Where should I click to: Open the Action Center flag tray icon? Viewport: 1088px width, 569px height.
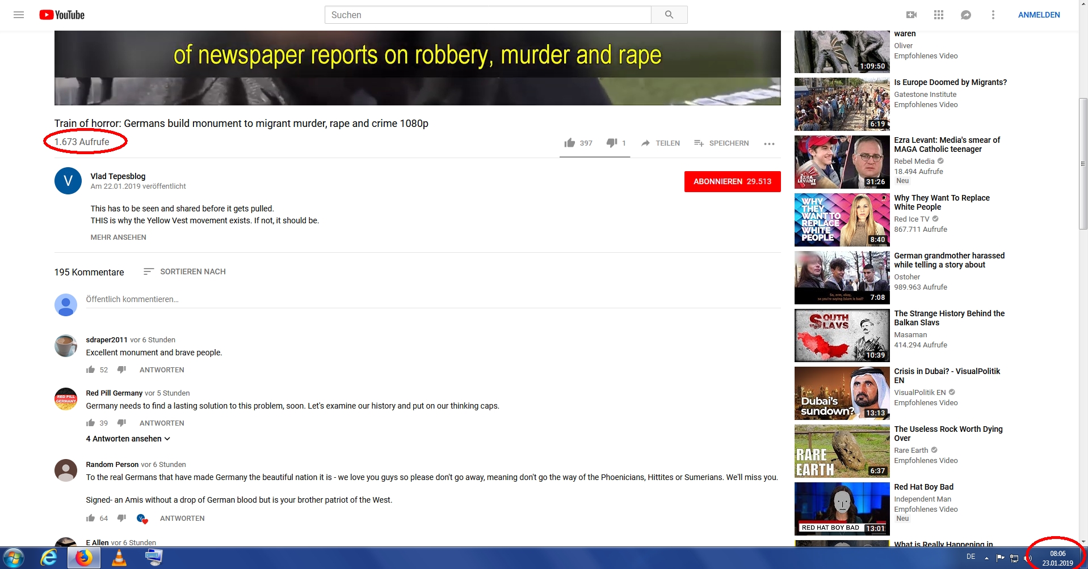point(1000,558)
